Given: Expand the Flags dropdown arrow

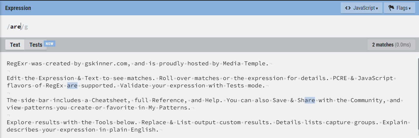Looking at the screenshot, I should point(410,9).
